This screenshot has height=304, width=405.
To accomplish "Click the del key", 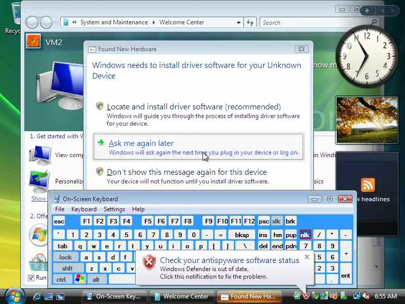I will point(263,246).
